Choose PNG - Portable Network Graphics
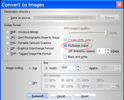Viewport: 124px width, 100px height. click(x=8, y=43)
